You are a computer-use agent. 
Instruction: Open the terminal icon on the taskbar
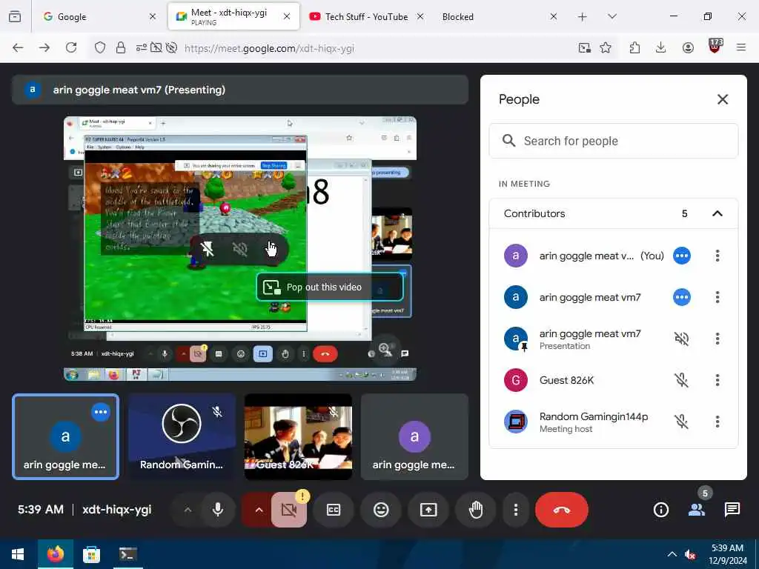click(127, 554)
